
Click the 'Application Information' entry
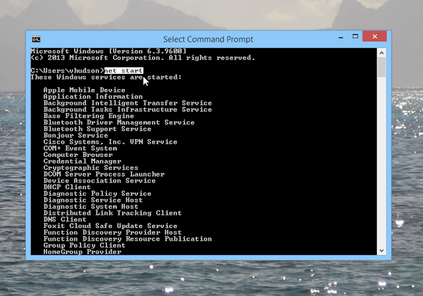(93, 97)
